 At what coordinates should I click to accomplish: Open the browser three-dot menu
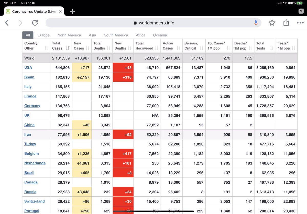[300, 23]
